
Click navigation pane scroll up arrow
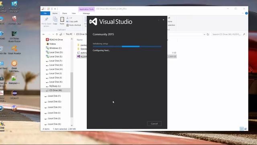[x=71, y=39]
